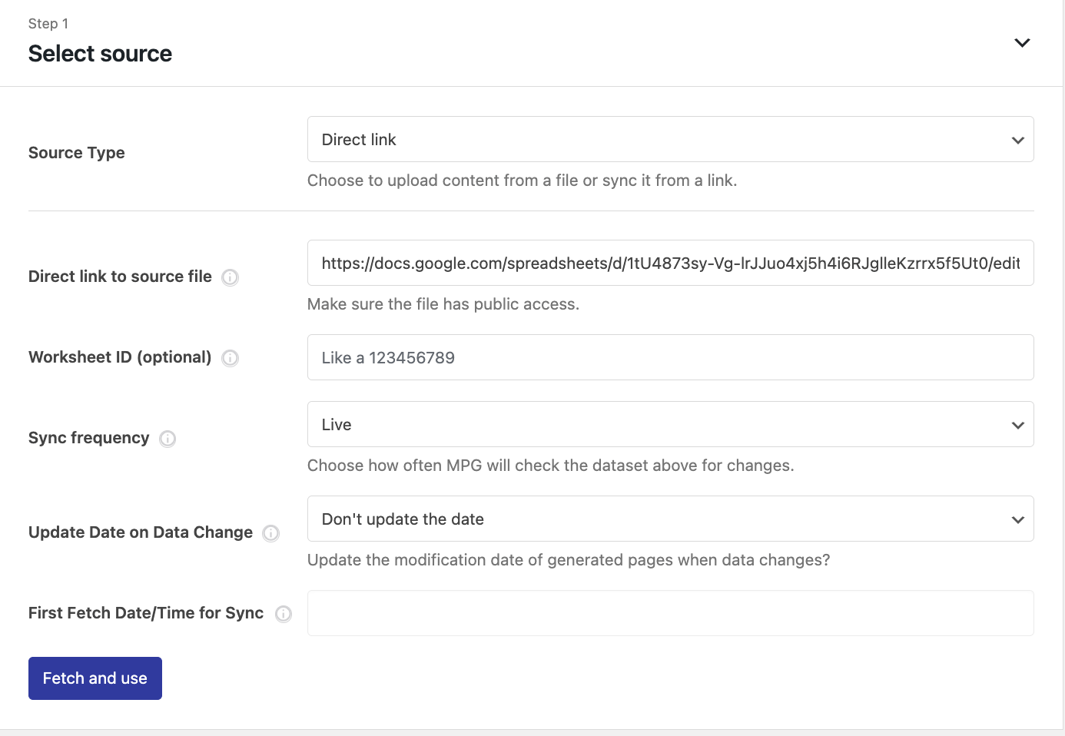1065x736 pixels.
Task: Click the Update Date on Data Change label
Action: [x=141, y=532]
